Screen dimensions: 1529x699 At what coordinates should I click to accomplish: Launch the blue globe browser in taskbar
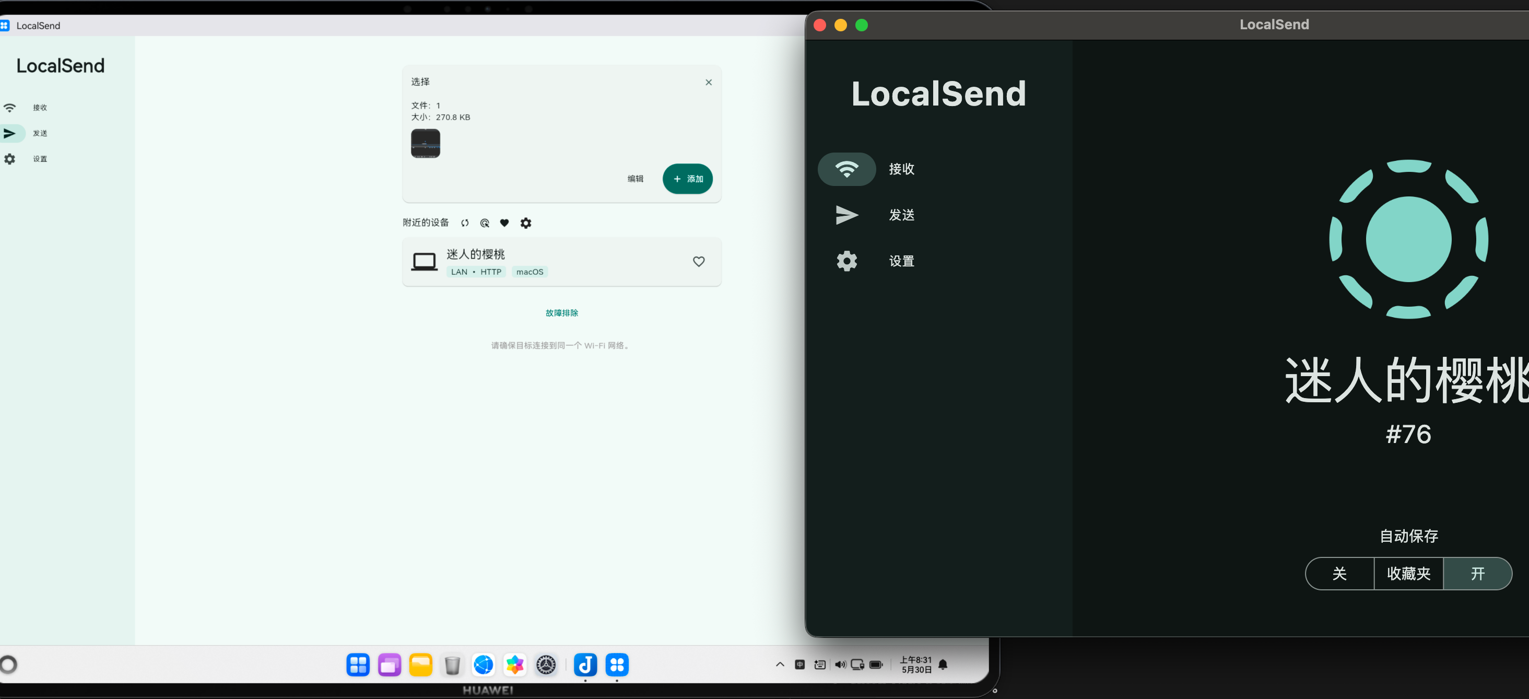point(484,665)
